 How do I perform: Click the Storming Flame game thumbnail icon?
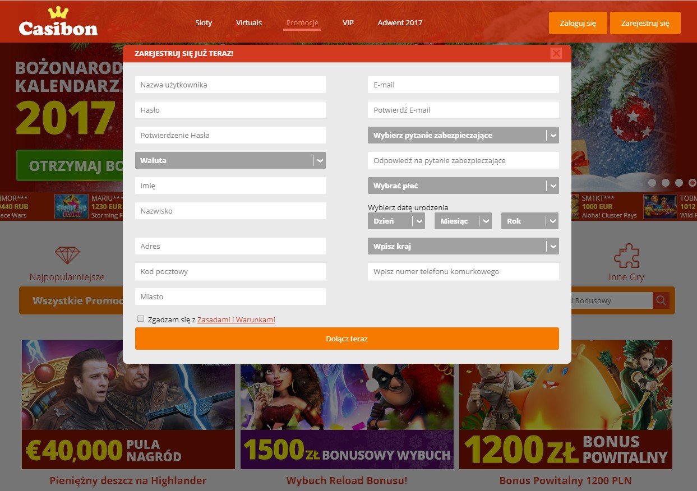[x=71, y=206]
